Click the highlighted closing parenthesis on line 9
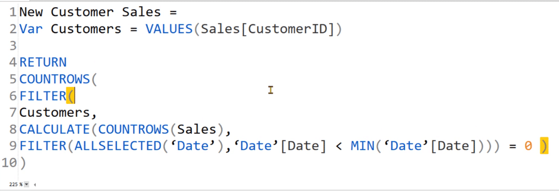This screenshot has height=191, width=559. click(x=544, y=146)
